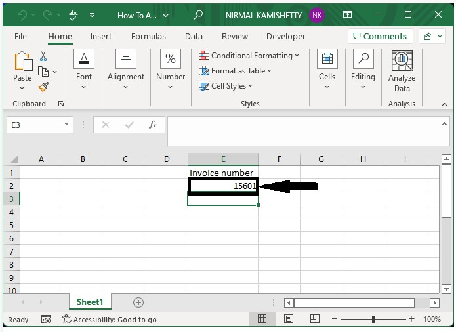Click the Select All corner triangle
Viewport: 456px width, 332px height.
click(x=13, y=159)
